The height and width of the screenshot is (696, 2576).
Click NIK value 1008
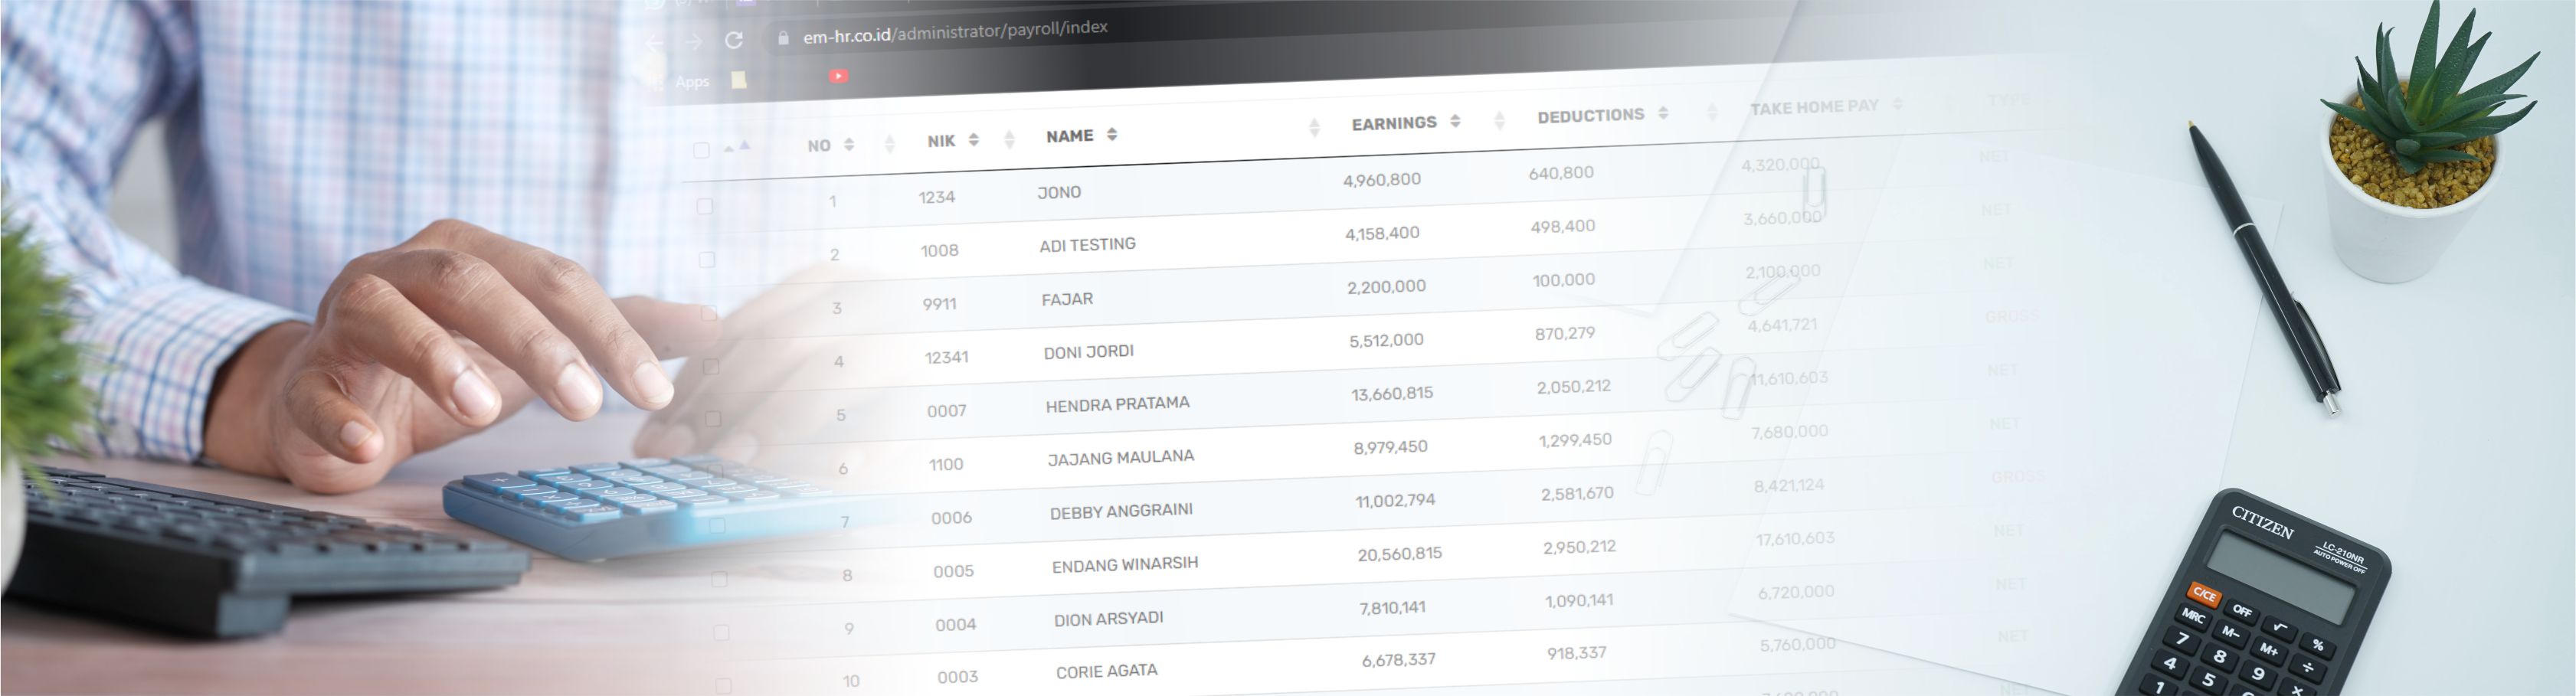point(940,251)
